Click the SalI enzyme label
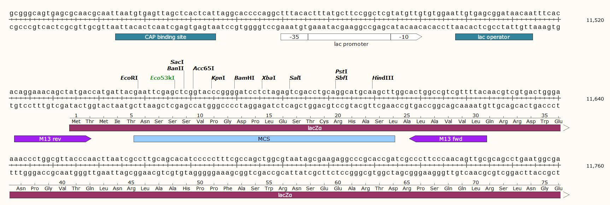The width and height of the screenshot is (610, 205). 295,78
